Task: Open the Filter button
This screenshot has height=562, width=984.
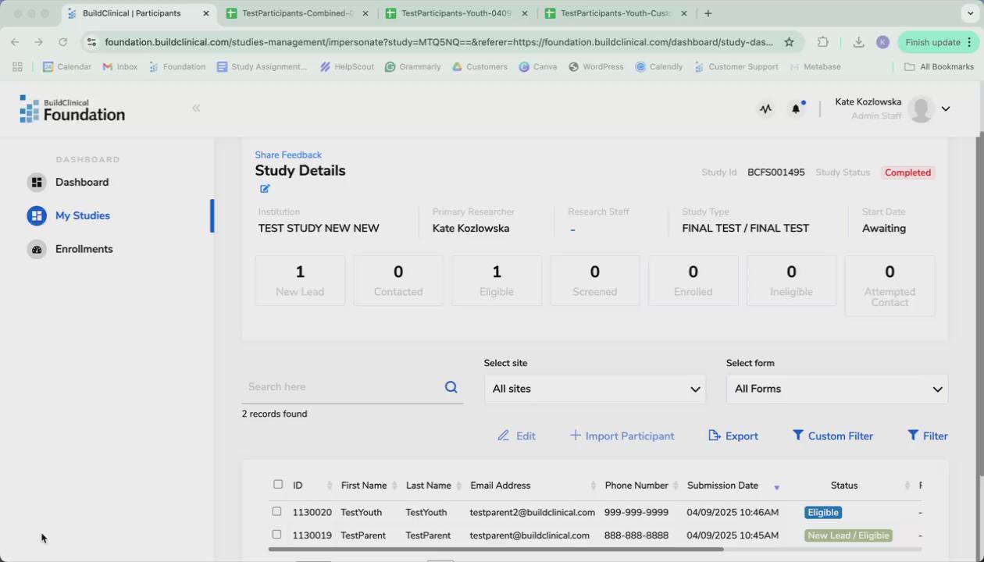Action: [x=928, y=436]
